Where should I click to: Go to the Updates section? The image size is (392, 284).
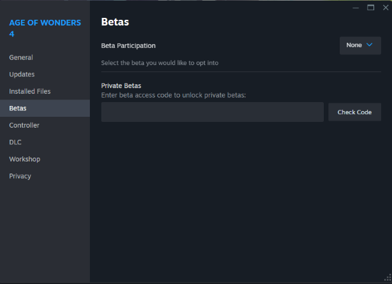[x=22, y=74]
